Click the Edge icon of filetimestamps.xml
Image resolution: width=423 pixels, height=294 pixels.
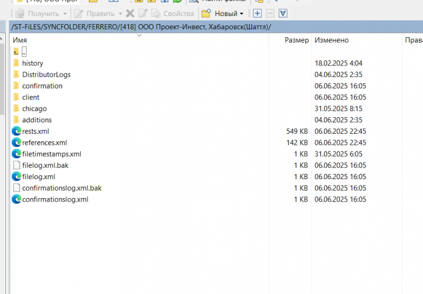(x=17, y=154)
